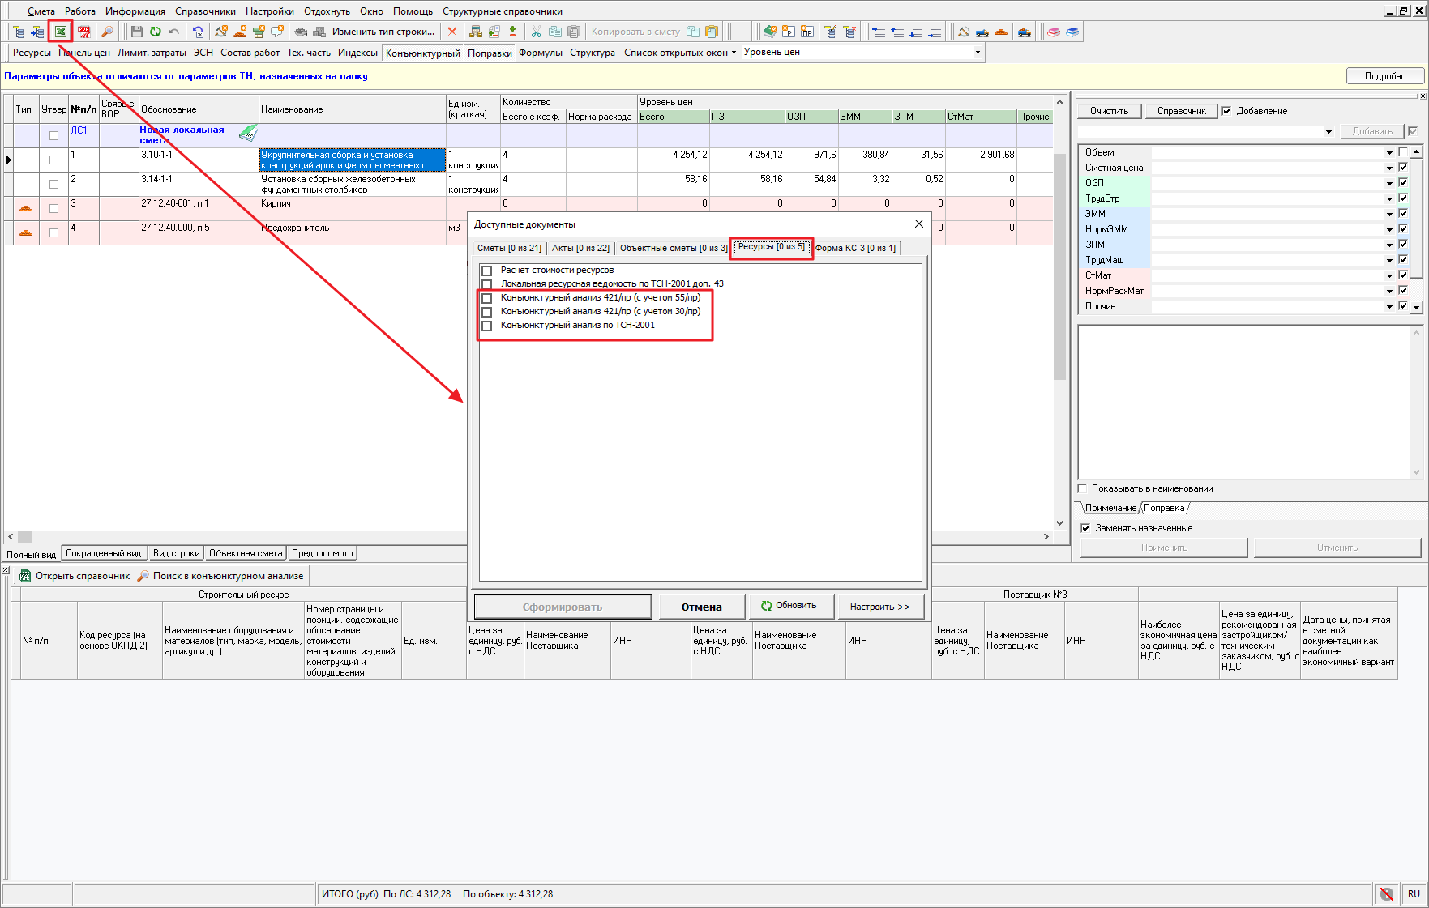Open the Список открытых окон dropdown

pyautogui.click(x=680, y=53)
